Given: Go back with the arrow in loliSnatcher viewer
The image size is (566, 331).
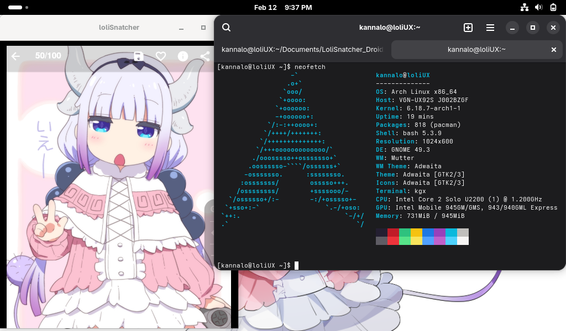Looking at the screenshot, I should click(15, 56).
